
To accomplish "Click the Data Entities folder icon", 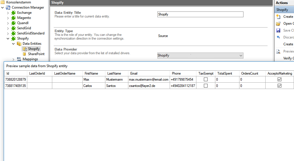I will 19,44.
